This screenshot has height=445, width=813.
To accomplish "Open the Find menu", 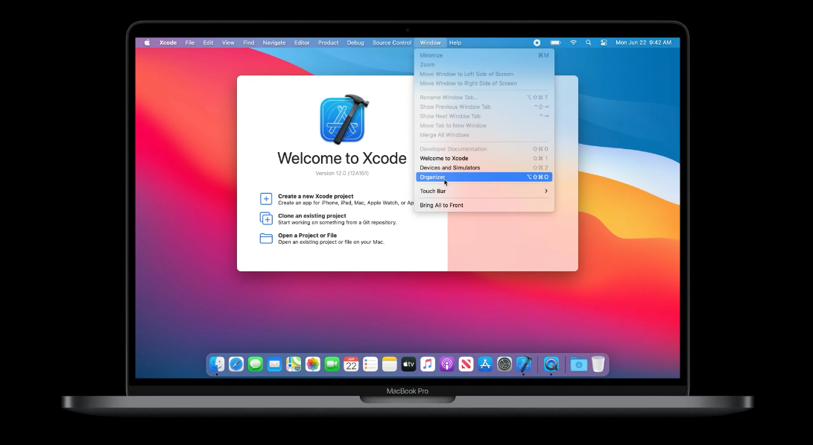I will [249, 42].
